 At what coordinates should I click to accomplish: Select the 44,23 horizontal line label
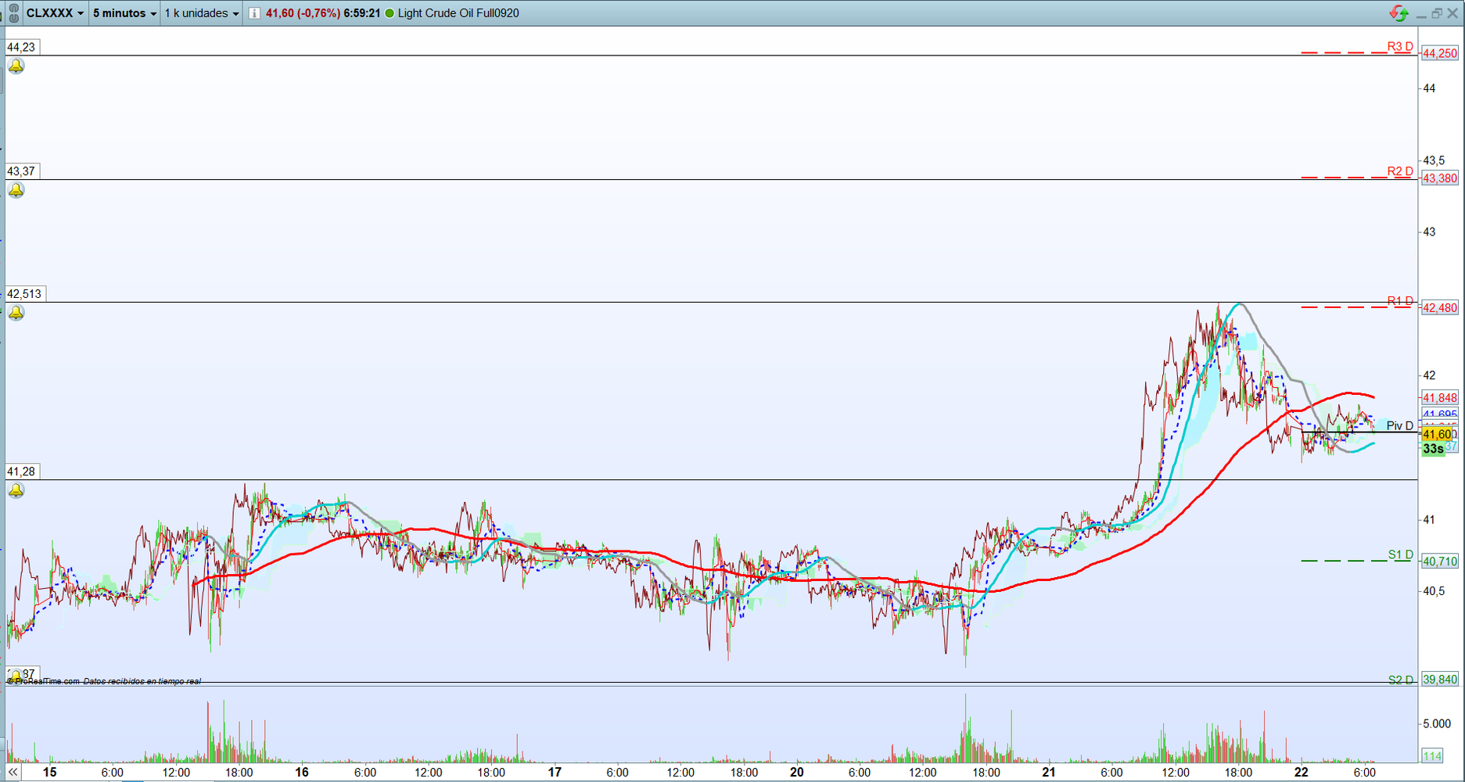coord(21,47)
